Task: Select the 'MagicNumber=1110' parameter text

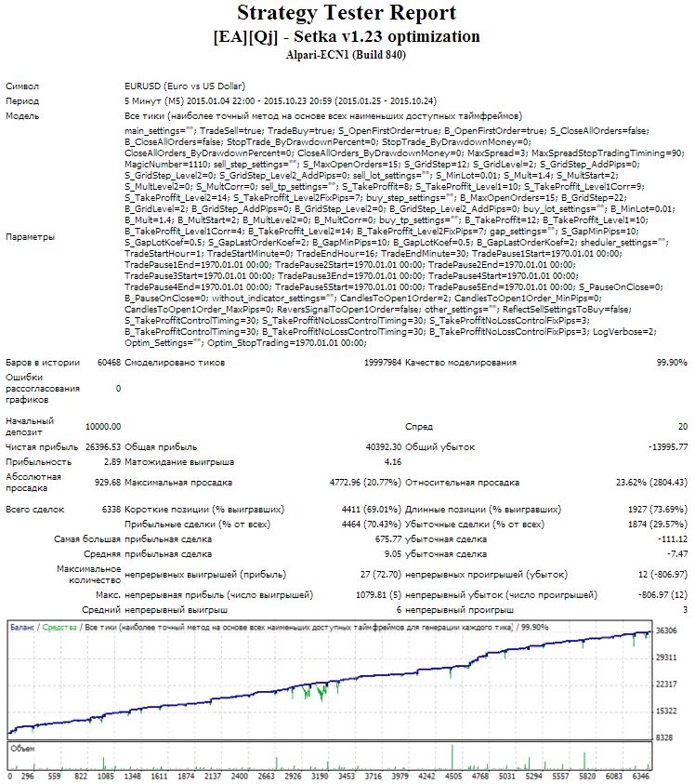Action: point(167,165)
